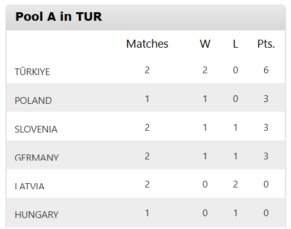Screen dimensions: 291x229
Task: Select Poland's points value
Action: click(x=266, y=99)
